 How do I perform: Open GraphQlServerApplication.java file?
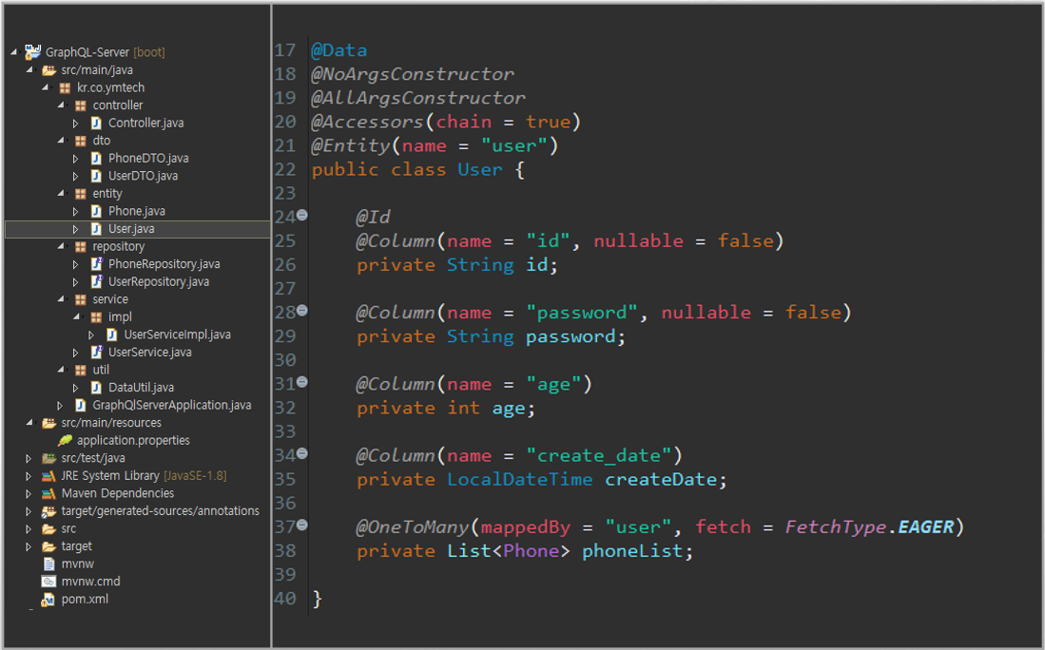171,405
